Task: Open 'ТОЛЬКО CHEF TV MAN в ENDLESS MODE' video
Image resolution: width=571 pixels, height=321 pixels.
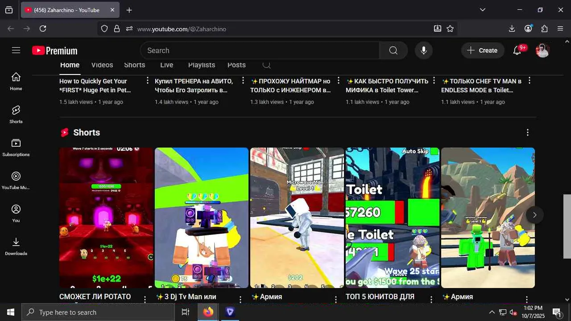Action: (x=481, y=86)
